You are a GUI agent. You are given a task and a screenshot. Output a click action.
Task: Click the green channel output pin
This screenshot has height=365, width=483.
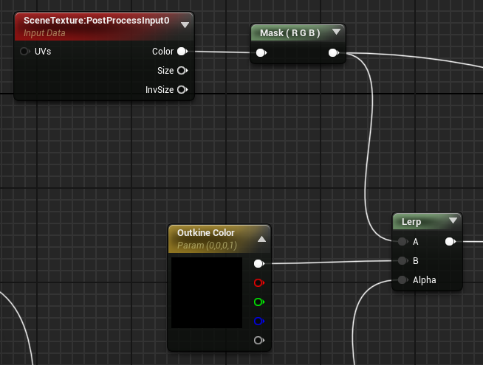tap(258, 302)
